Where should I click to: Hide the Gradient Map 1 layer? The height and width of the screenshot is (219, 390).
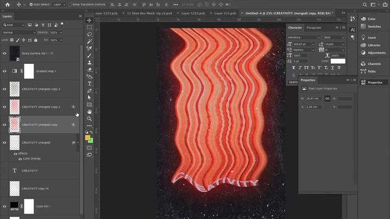point(4,71)
